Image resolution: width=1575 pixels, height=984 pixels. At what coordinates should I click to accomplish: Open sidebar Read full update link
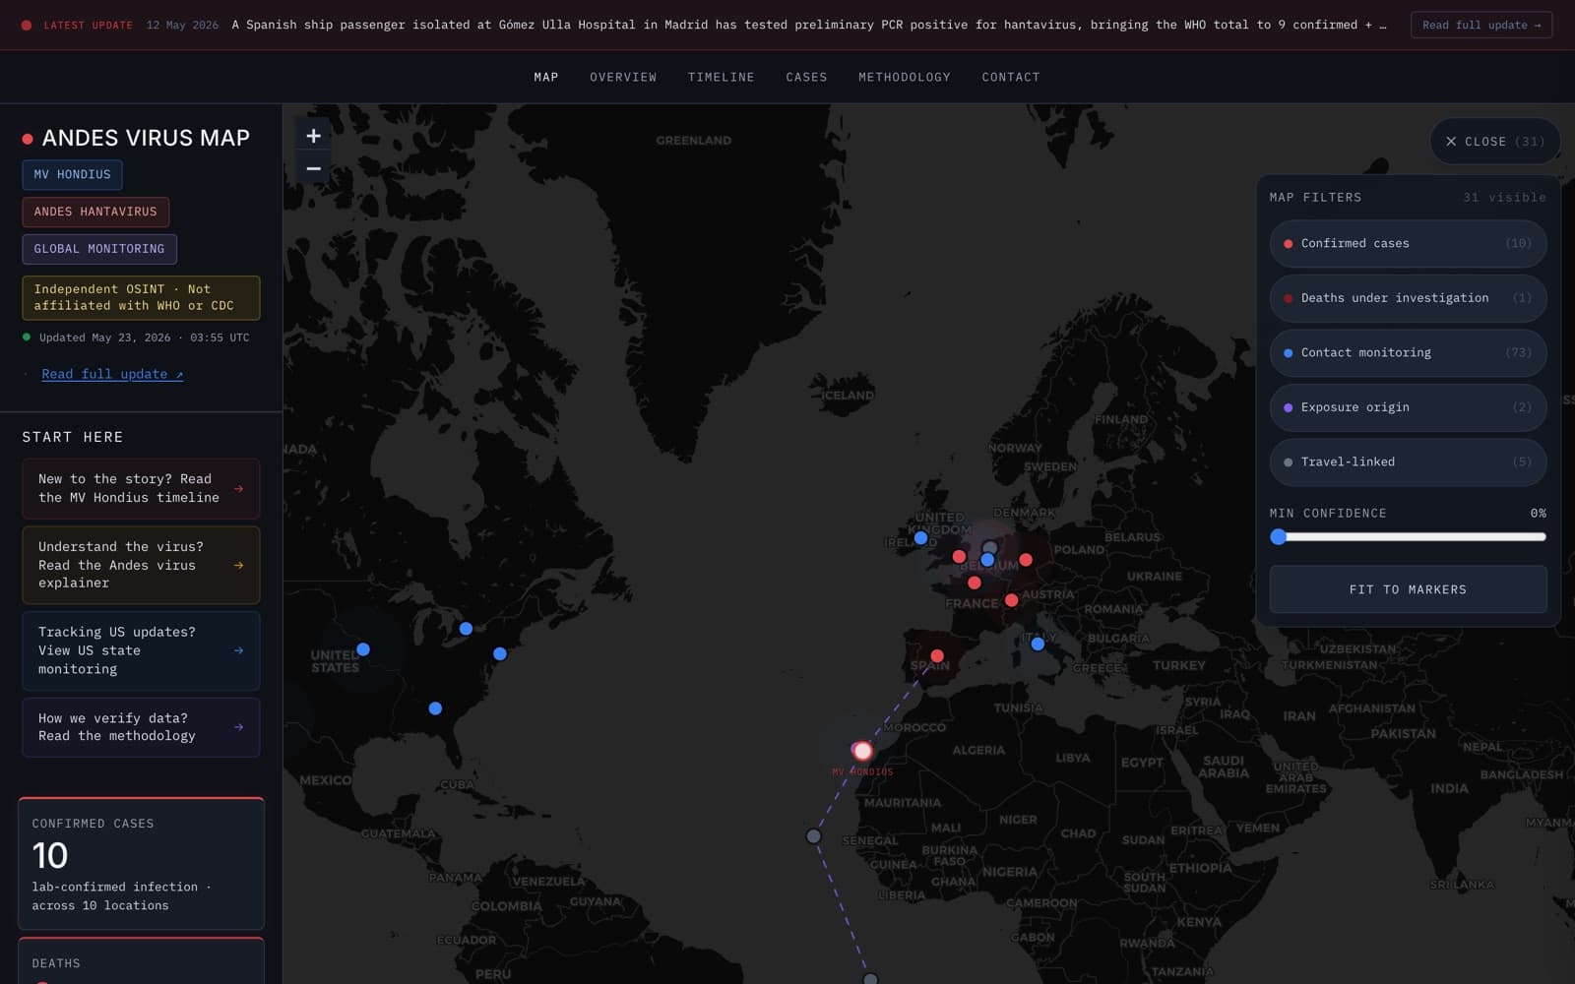(x=112, y=374)
